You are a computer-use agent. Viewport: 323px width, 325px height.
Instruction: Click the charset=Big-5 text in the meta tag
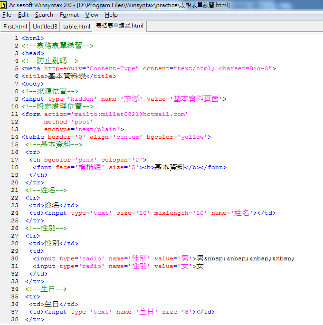246,68
